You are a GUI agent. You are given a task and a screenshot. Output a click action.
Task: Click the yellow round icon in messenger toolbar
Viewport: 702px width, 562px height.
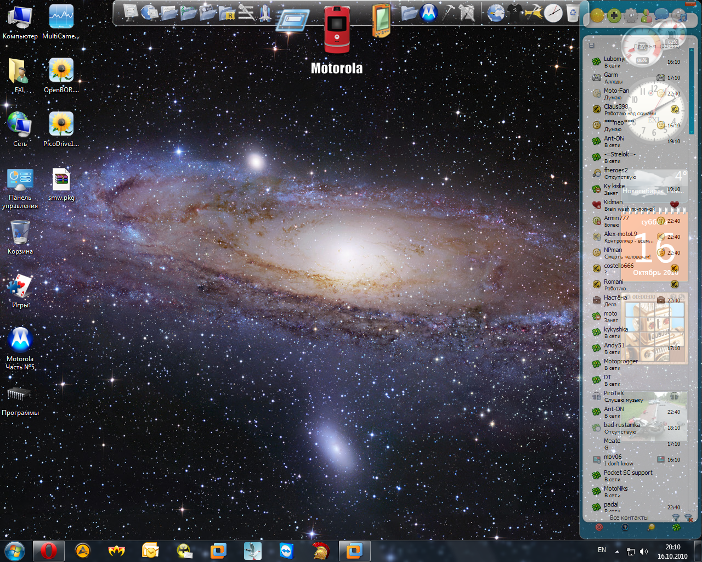(597, 16)
